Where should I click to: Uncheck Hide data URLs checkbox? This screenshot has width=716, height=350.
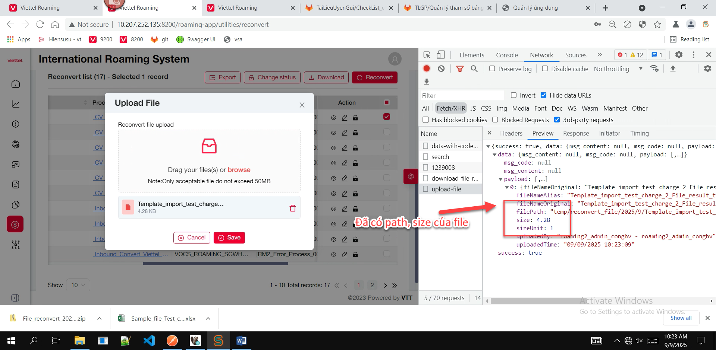click(544, 95)
